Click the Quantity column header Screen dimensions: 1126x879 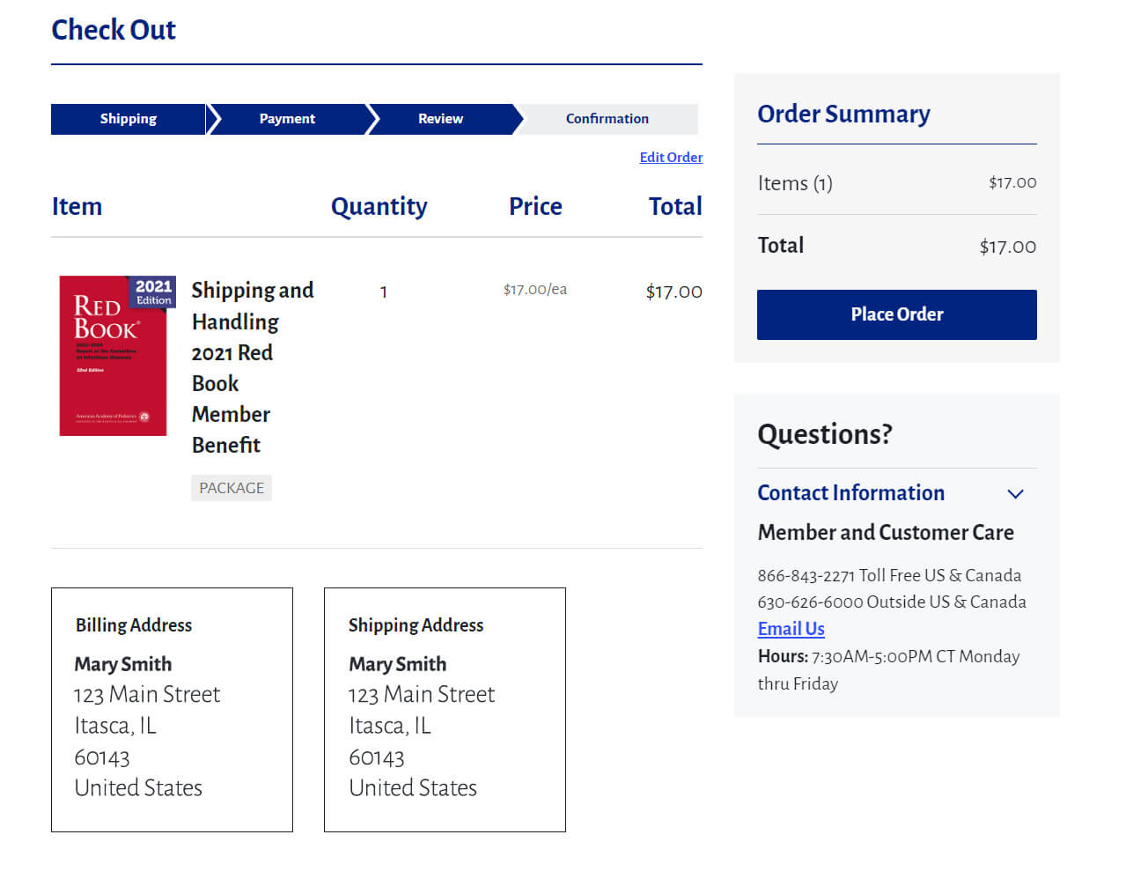coord(379,206)
